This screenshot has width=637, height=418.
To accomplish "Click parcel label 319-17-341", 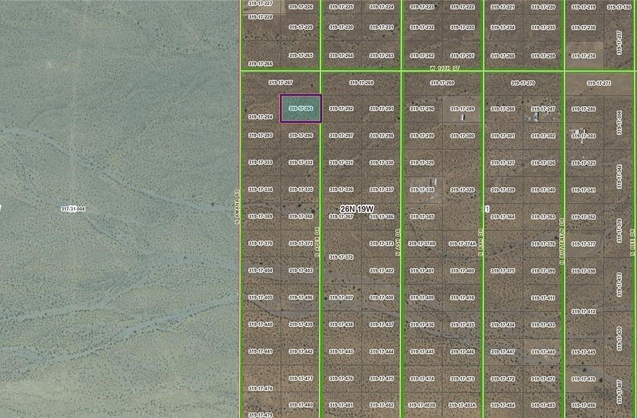I will pos(583,190).
